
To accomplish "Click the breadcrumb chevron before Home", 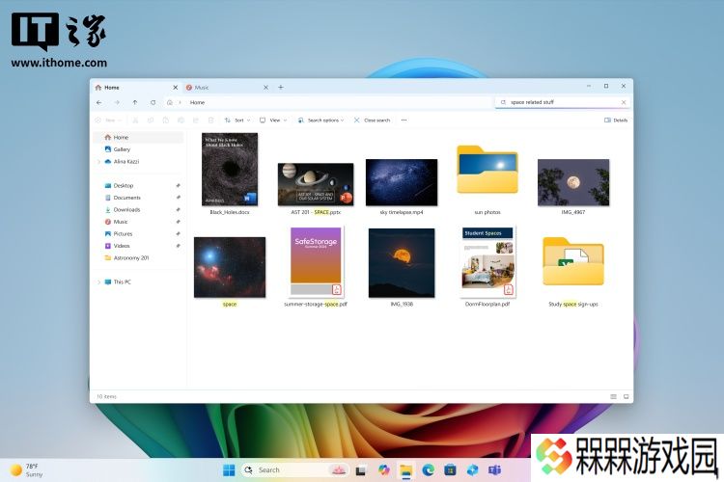I will [181, 102].
